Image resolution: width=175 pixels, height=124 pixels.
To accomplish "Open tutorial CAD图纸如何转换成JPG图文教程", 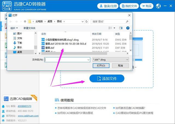I will click(134, 113).
